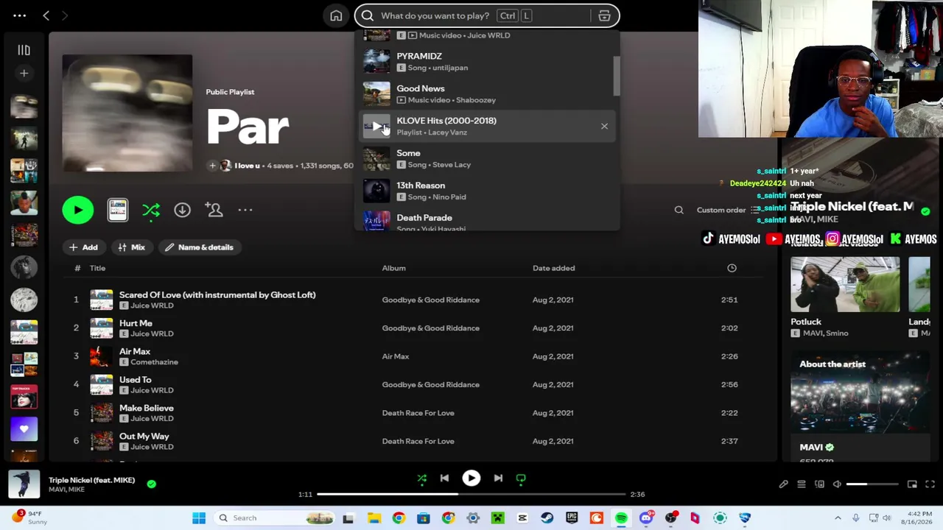Open the playlist cover image
Screen dimensions: 943x530
(x=127, y=113)
